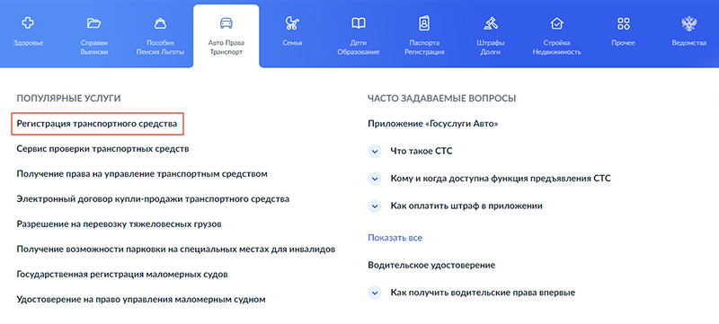
Task: Open Электронный договор купли-продажи транспортного средства
Action: coord(153,199)
